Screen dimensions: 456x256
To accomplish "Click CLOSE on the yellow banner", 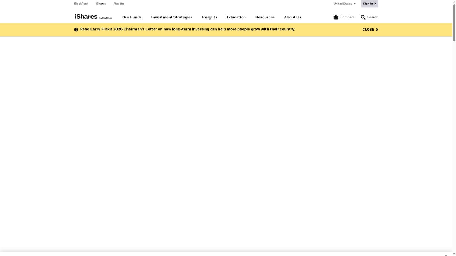I will click(x=368, y=30).
